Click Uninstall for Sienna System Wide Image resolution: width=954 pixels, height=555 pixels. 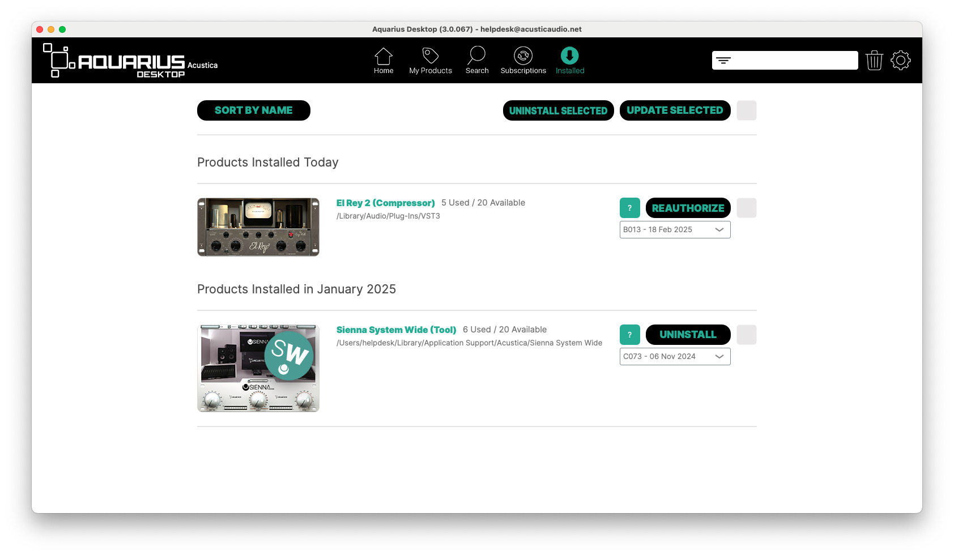688,335
